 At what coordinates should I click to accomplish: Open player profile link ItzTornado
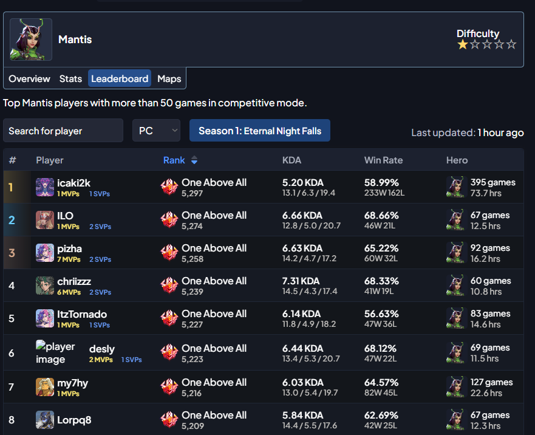82,314
